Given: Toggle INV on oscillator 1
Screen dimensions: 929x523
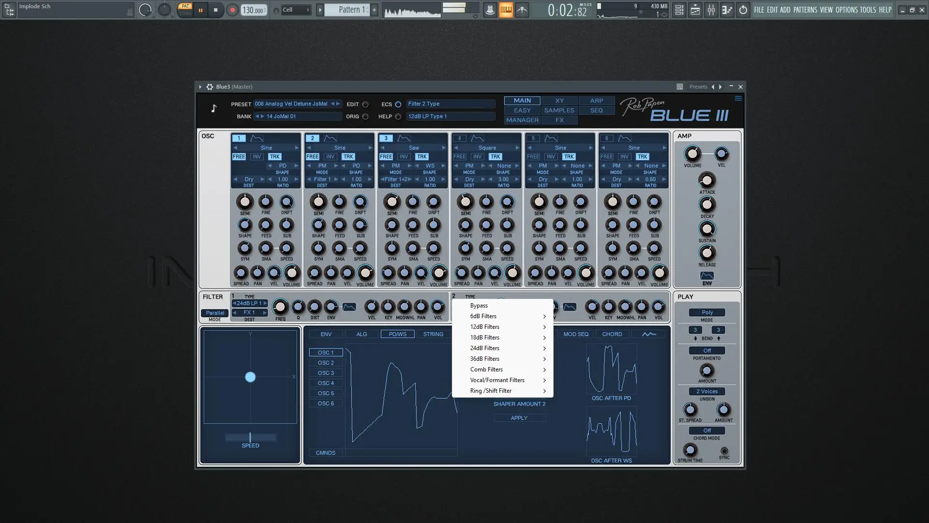Looking at the screenshot, I should click(x=257, y=156).
